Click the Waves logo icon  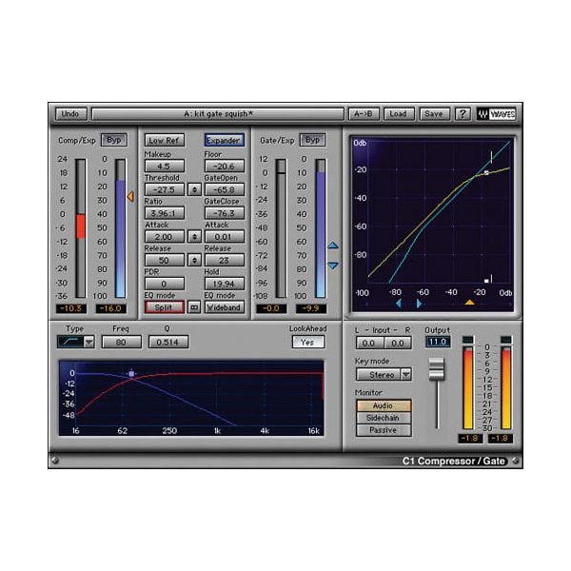pos(496,113)
